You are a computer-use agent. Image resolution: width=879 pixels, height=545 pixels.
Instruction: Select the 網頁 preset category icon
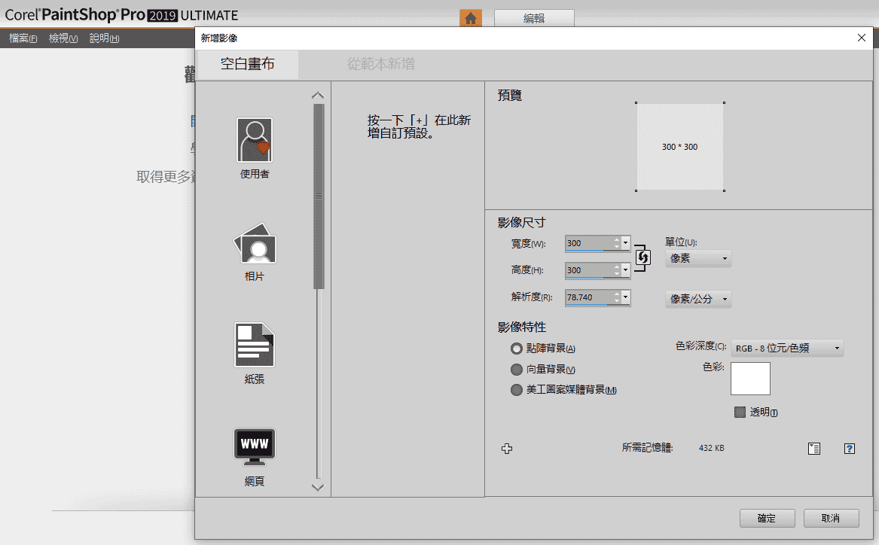[255, 448]
